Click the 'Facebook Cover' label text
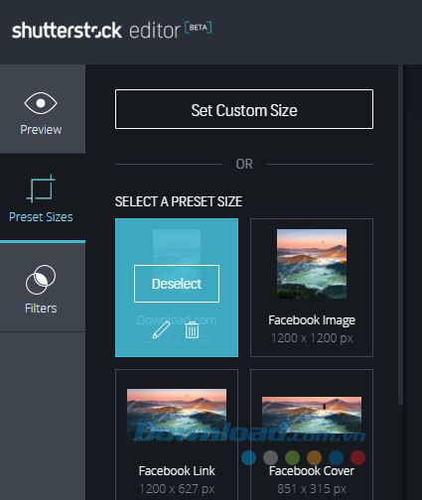The height and width of the screenshot is (500, 422). [312, 470]
